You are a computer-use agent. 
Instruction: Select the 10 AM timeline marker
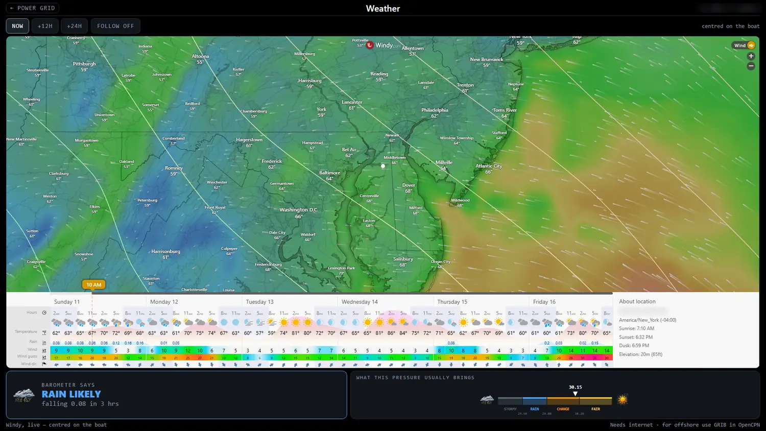(x=93, y=285)
